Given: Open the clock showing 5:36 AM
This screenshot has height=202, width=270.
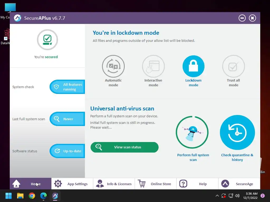Looking at the screenshot, I should (x=250, y=196).
